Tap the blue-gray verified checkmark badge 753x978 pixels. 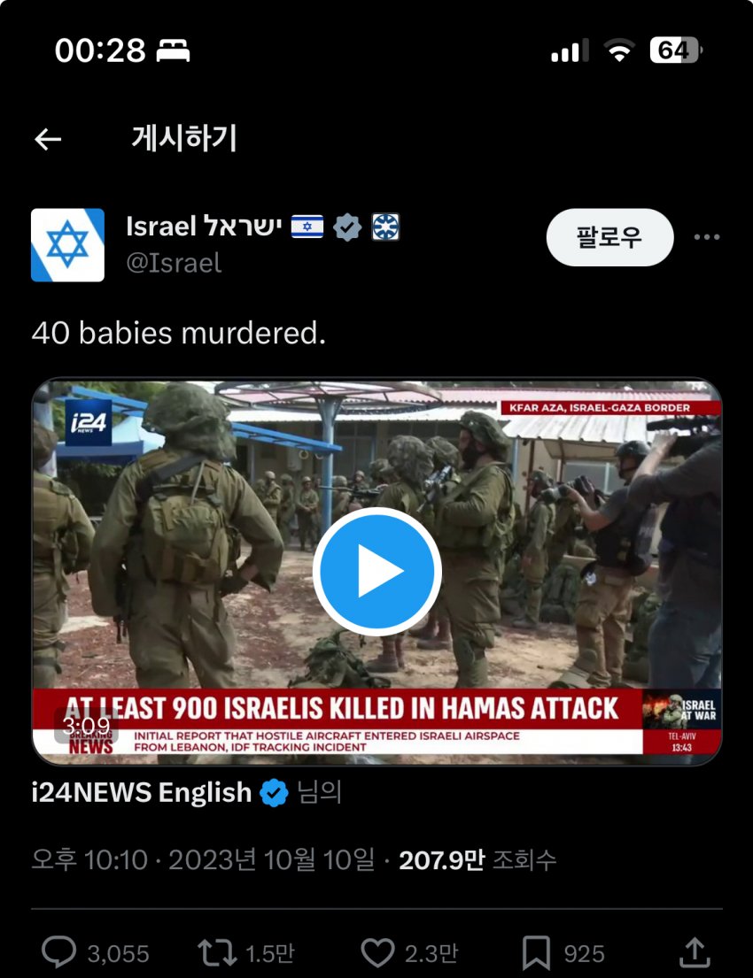point(347,227)
